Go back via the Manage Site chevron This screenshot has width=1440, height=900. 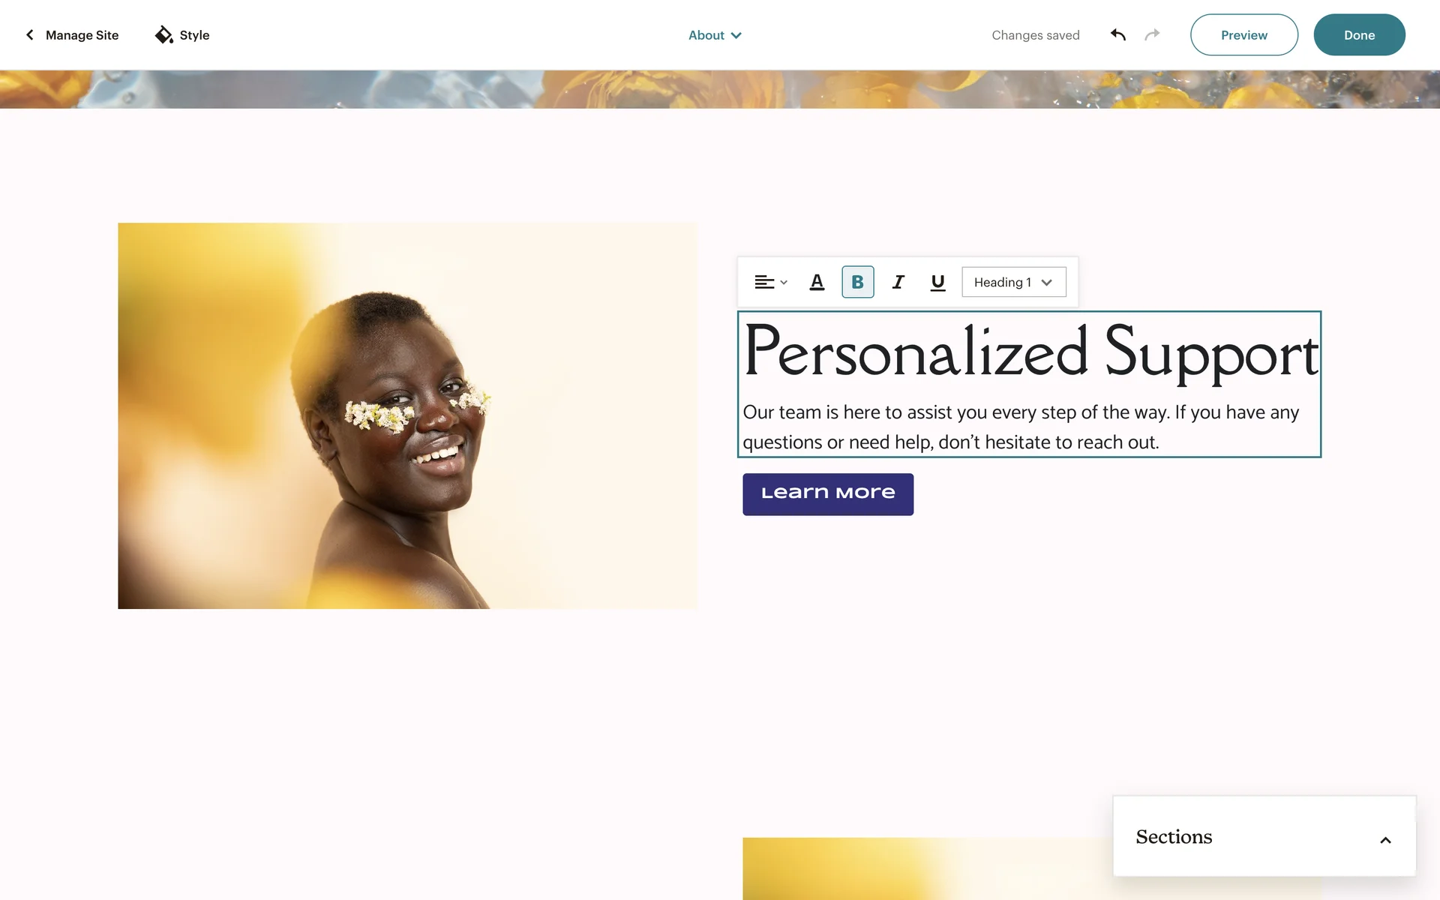pos(30,35)
